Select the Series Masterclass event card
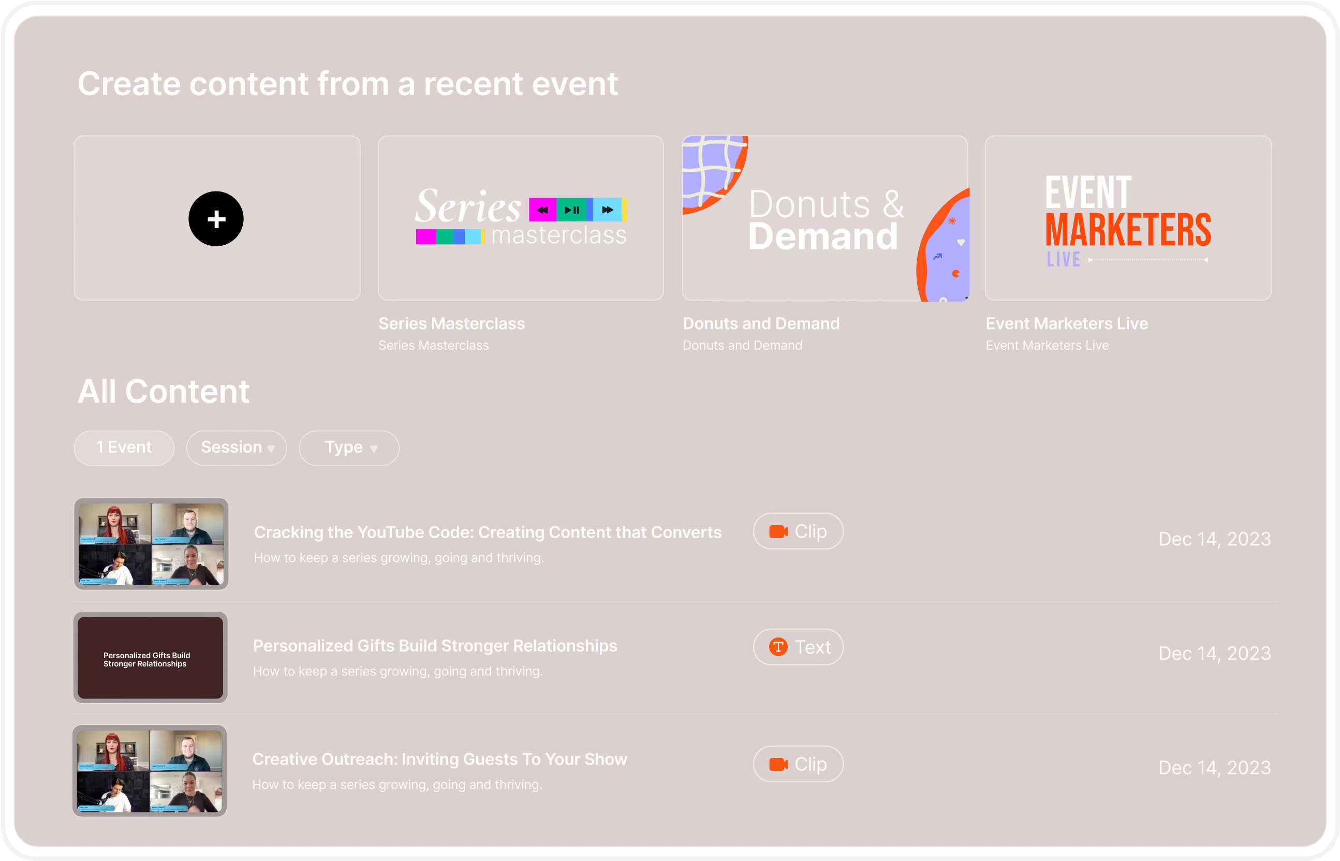Image resolution: width=1340 pixels, height=861 pixels. click(520, 218)
